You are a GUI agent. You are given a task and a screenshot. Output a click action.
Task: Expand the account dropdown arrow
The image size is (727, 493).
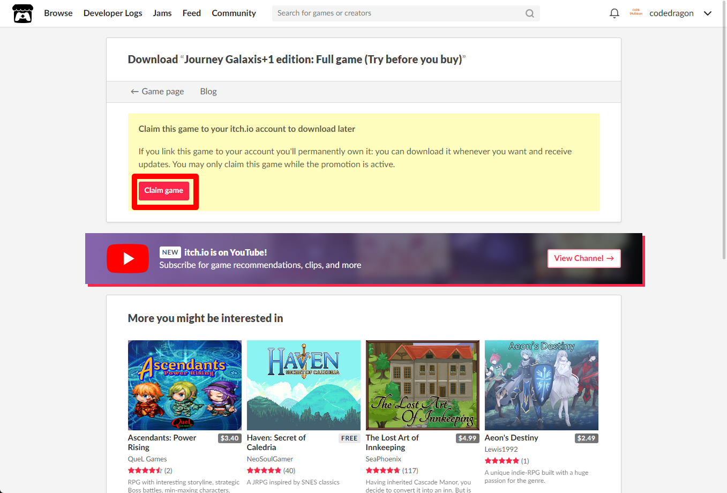click(708, 13)
